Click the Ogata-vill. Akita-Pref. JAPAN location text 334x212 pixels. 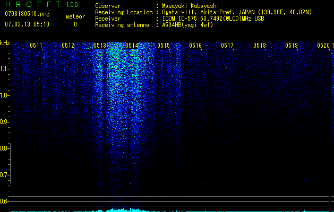[x=237, y=12]
